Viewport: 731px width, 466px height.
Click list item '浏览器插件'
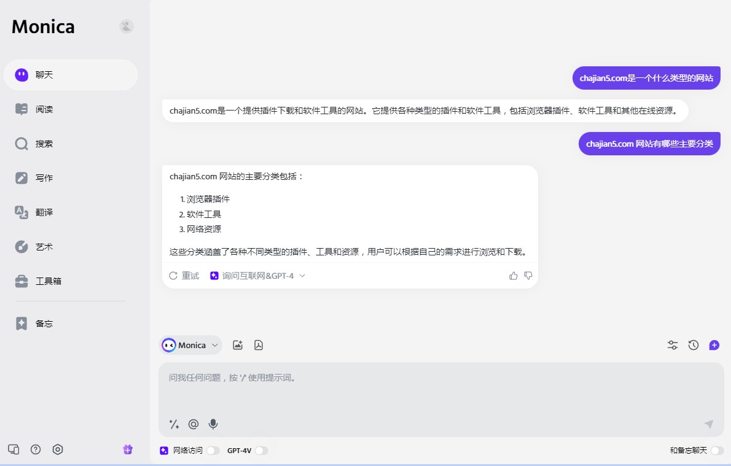pos(208,199)
